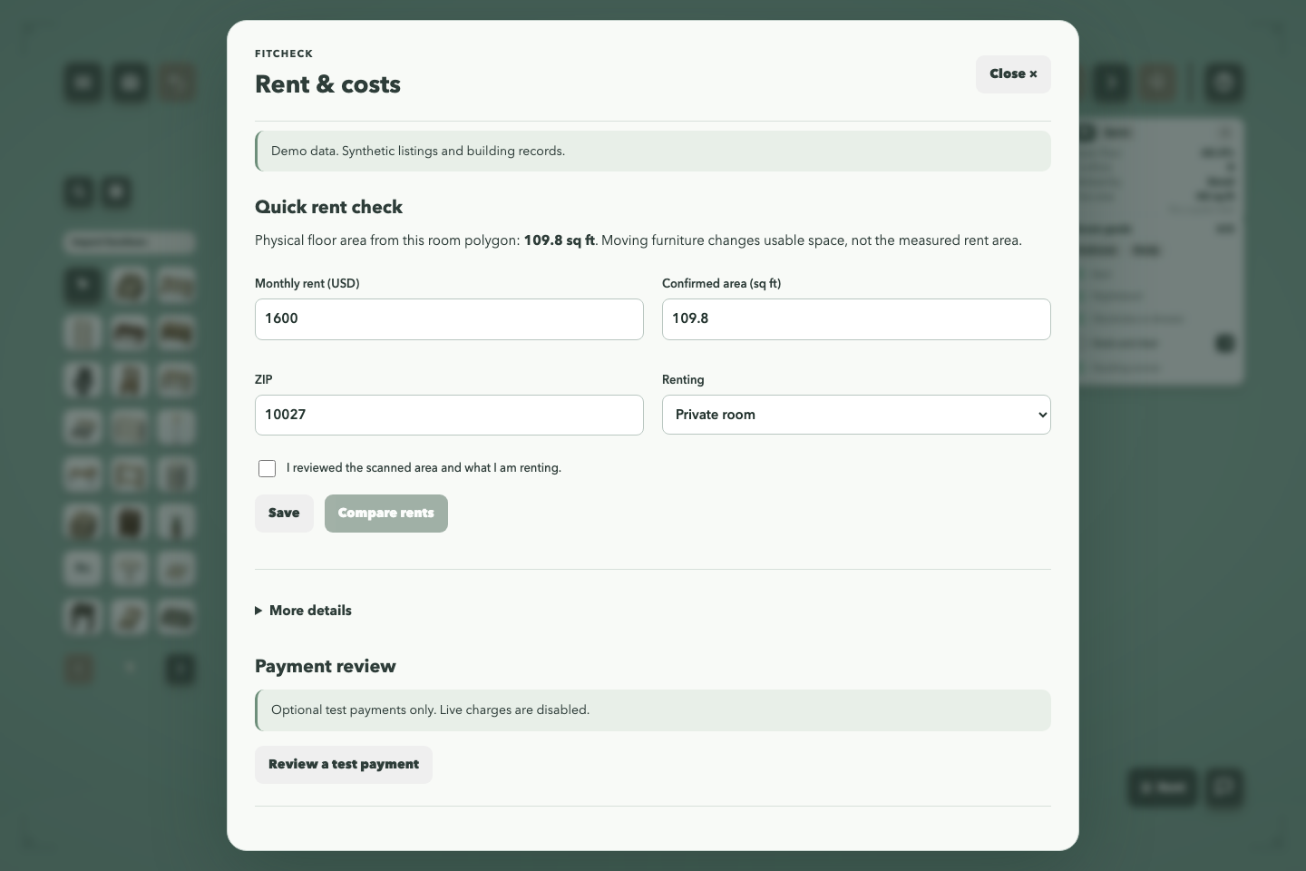Click the checkbox label about scanned area

point(424,468)
